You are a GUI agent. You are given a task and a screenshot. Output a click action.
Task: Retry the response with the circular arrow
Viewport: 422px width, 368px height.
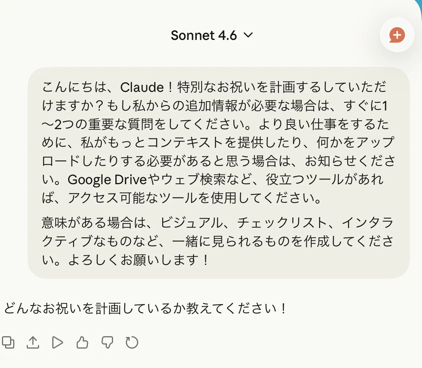coord(132,342)
